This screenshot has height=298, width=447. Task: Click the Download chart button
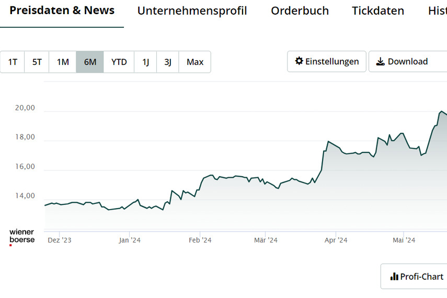tap(408, 61)
